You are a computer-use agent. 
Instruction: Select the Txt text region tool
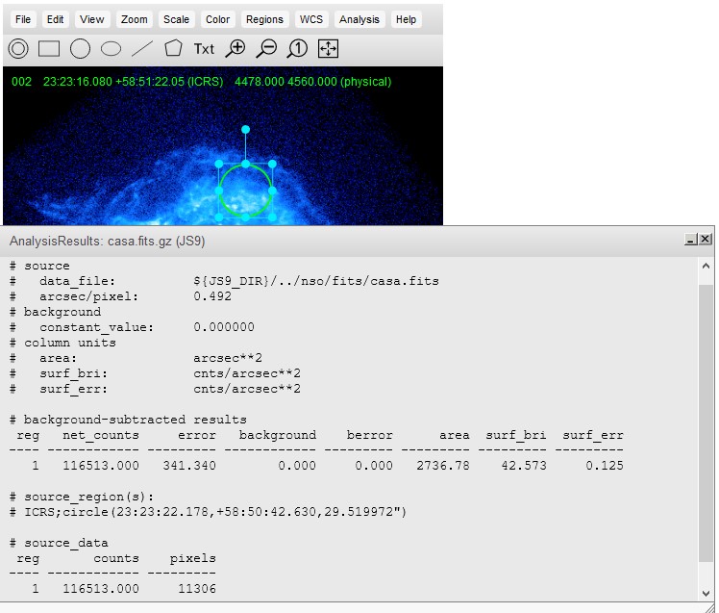(204, 48)
